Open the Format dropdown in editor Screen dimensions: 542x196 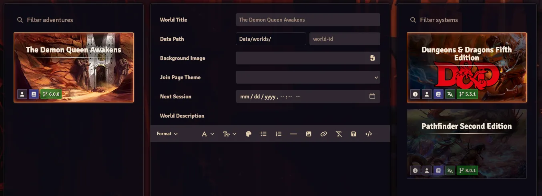(x=167, y=134)
